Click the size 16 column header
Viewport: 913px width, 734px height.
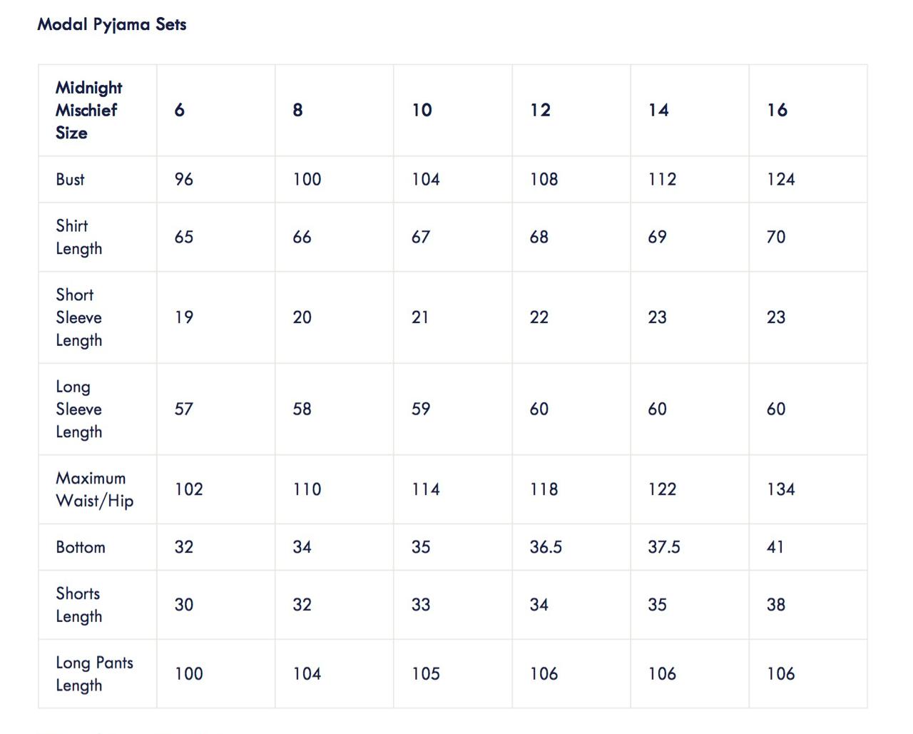point(777,110)
